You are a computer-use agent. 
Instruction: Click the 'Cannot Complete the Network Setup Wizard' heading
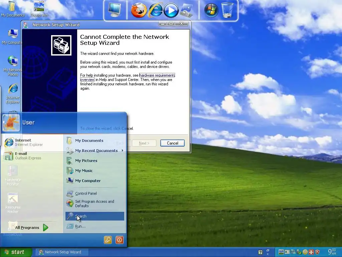124,40
